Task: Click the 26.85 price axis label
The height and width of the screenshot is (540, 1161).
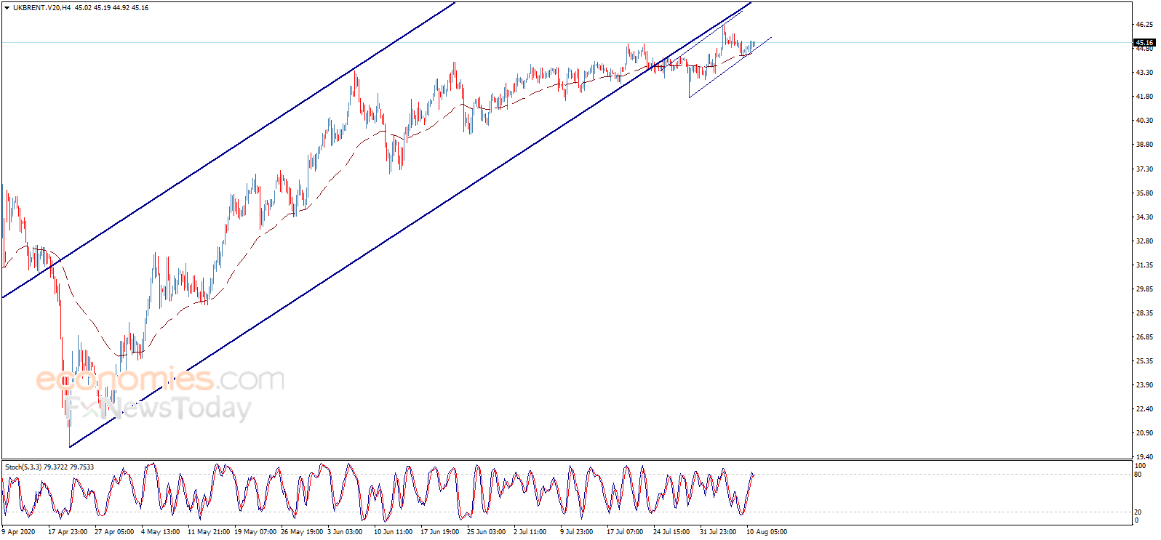Action: click(1144, 337)
